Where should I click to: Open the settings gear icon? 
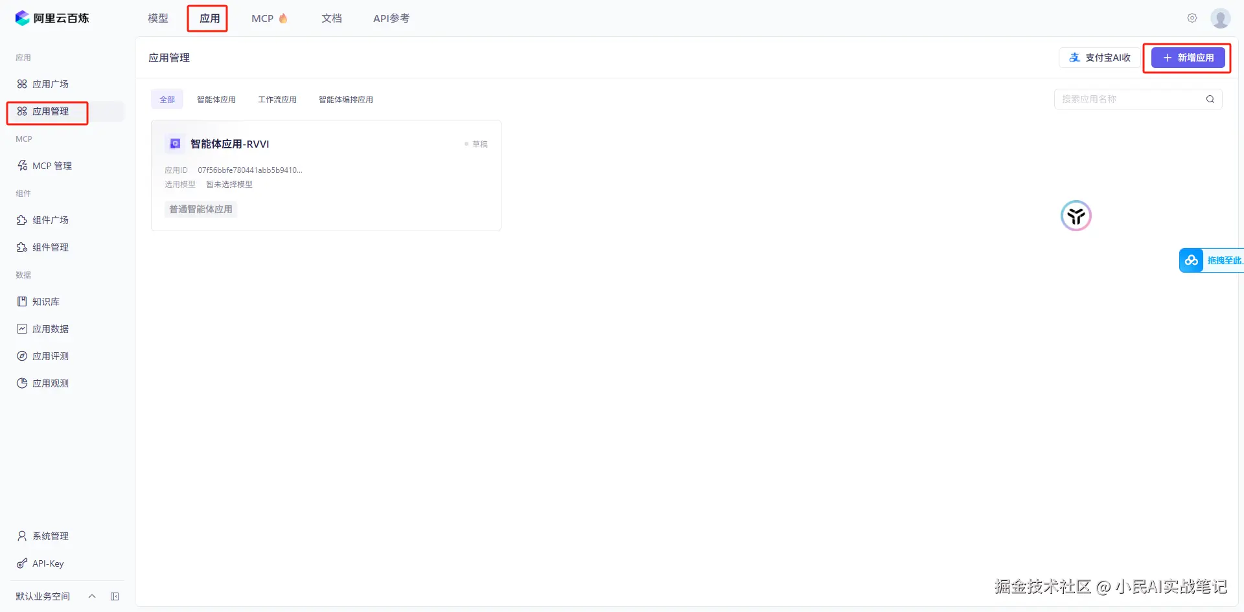(x=1192, y=18)
